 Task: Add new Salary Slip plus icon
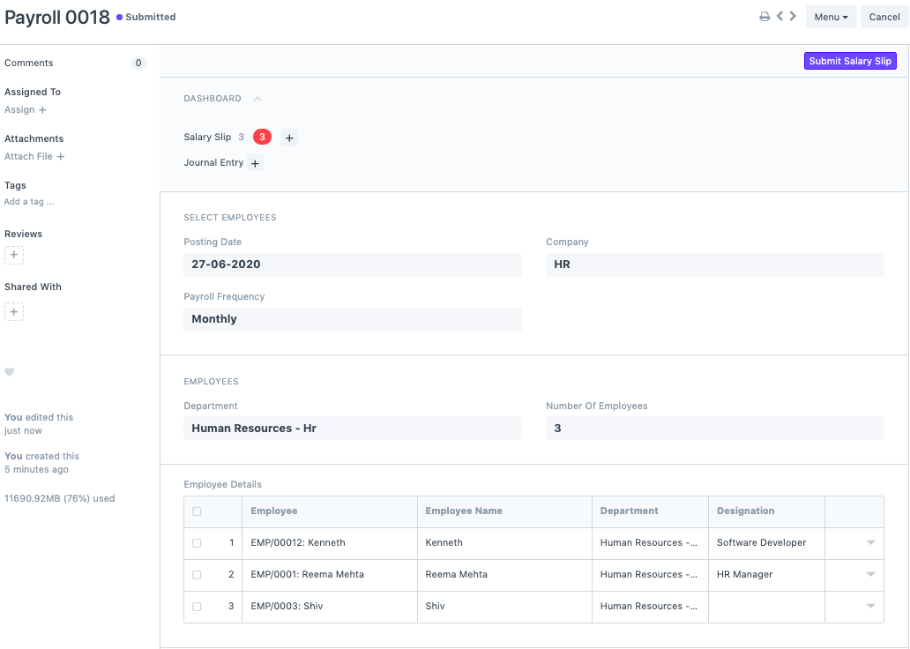[289, 138]
